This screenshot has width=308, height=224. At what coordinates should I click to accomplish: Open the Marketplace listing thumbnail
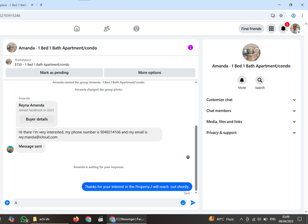click(9, 62)
